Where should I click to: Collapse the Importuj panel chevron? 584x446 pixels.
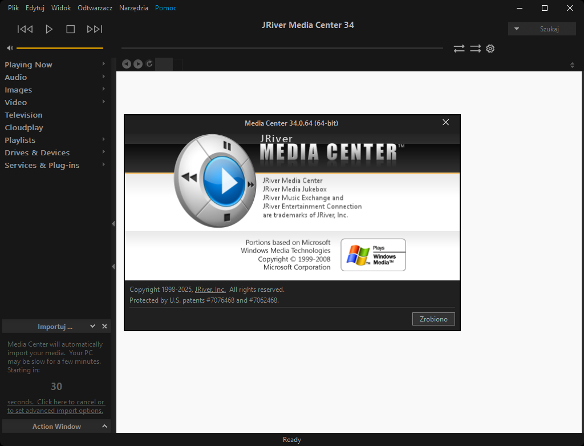92,326
